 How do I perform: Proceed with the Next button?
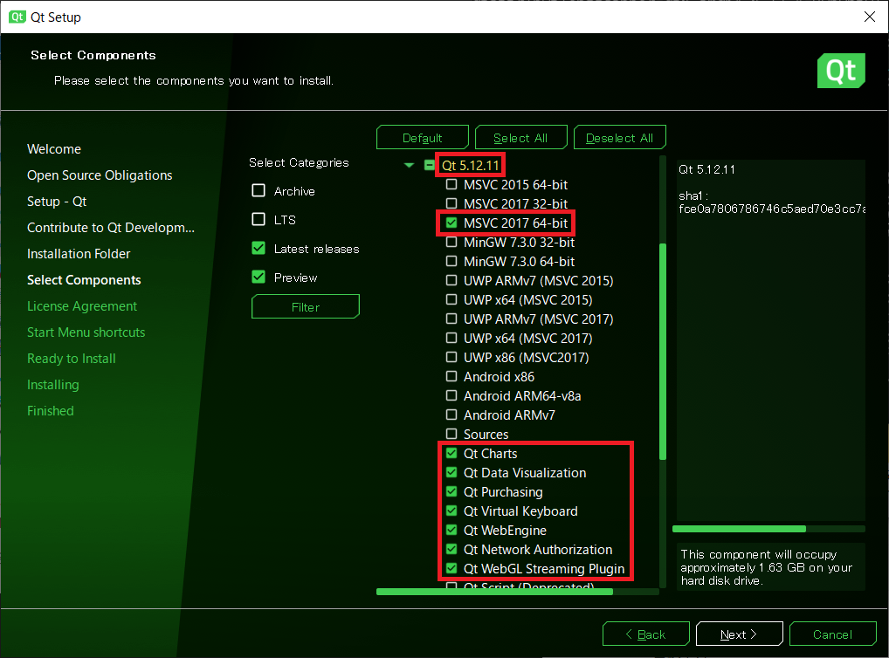pos(740,634)
